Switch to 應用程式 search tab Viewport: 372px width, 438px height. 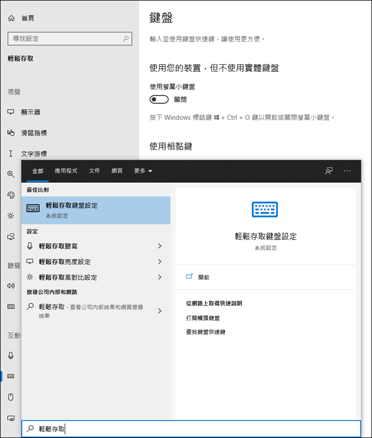point(66,171)
